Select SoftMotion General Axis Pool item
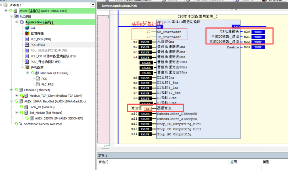This screenshot has width=288, height=170. click(x=43, y=124)
